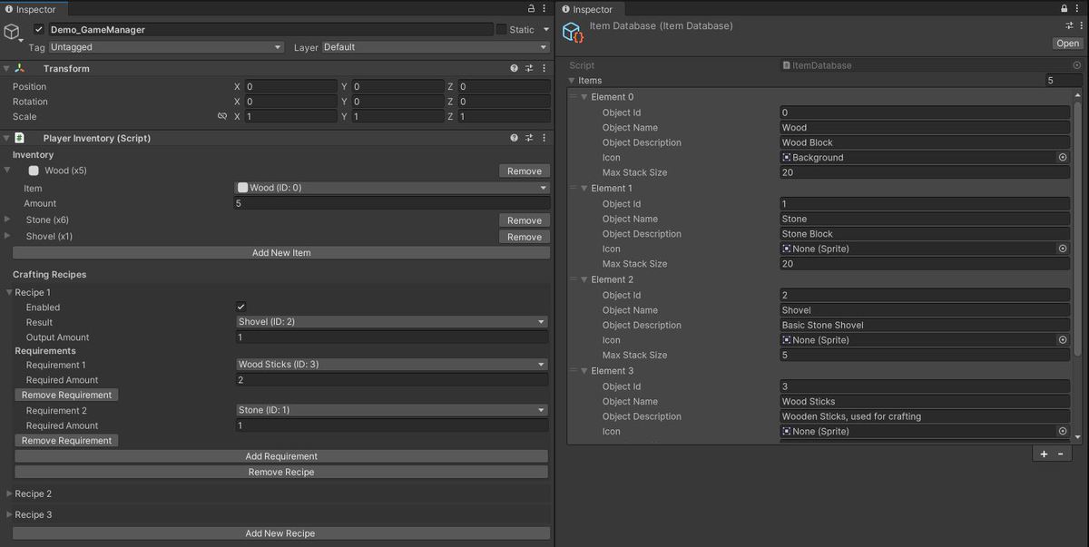Screen dimensions: 1089x547
Task: Open Transform component help documentation
Action: point(514,67)
